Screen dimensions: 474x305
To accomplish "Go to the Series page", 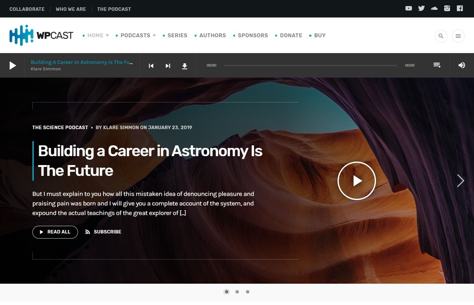I will (177, 35).
